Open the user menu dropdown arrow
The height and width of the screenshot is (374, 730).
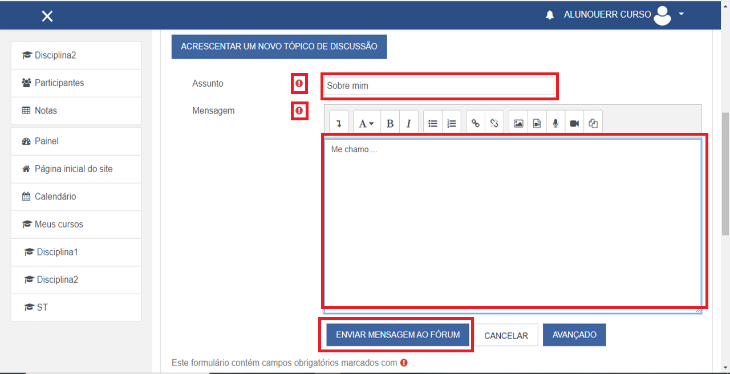(x=681, y=14)
